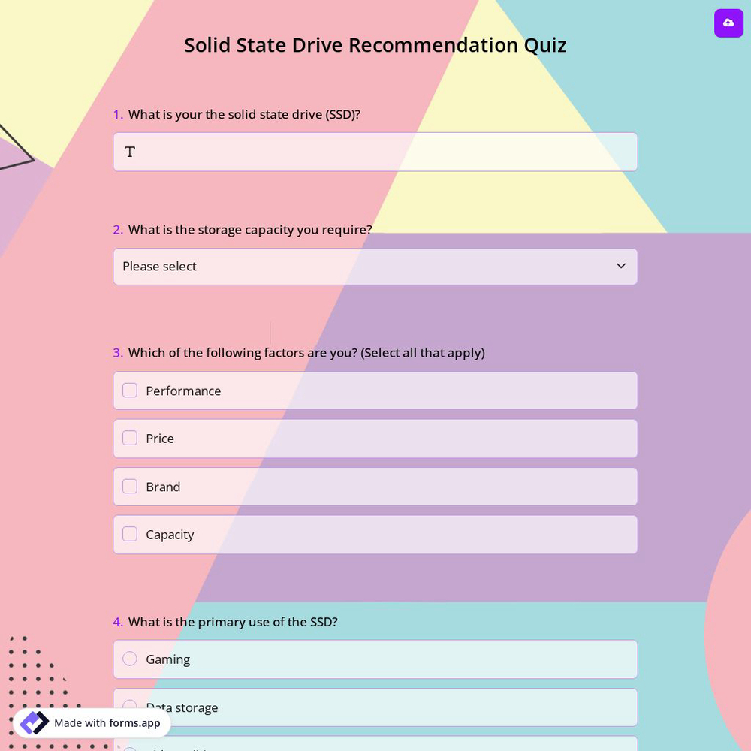Image resolution: width=751 pixels, height=751 pixels.
Task: Click the Capacity answer row
Action: [375, 534]
